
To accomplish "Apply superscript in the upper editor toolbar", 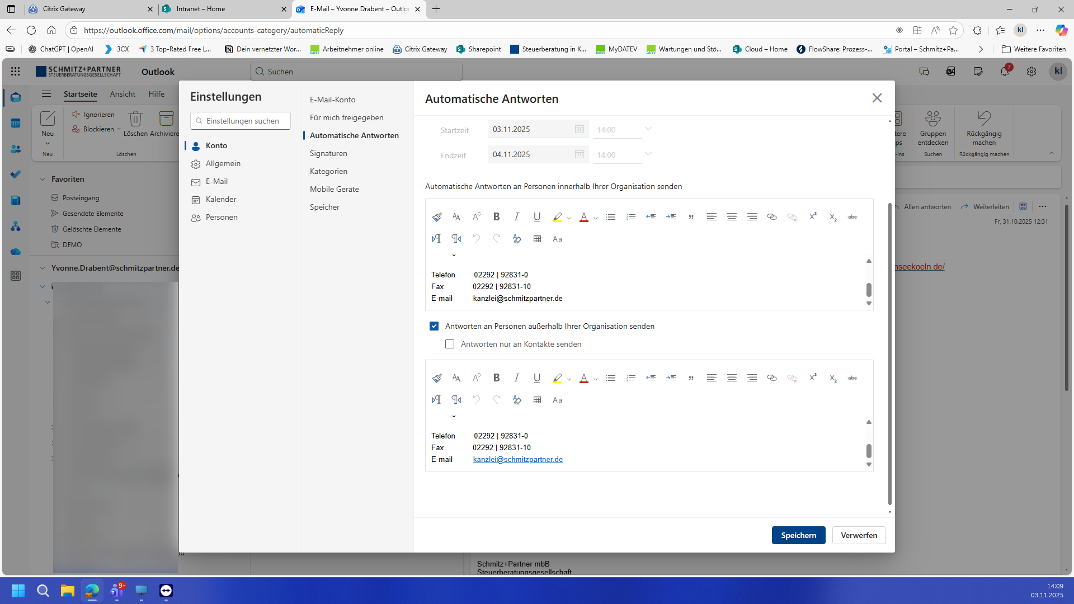I will click(813, 217).
